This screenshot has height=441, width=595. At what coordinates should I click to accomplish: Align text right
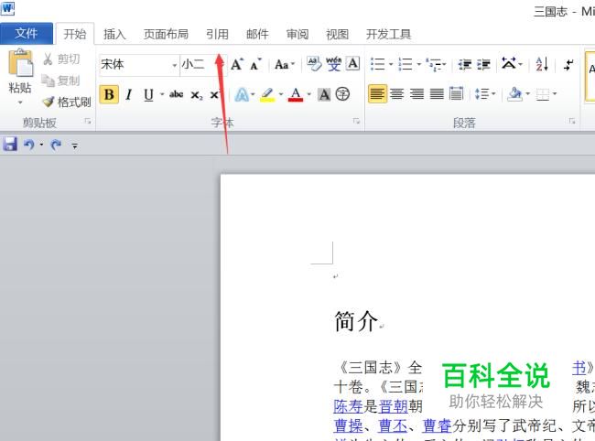pos(417,93)
